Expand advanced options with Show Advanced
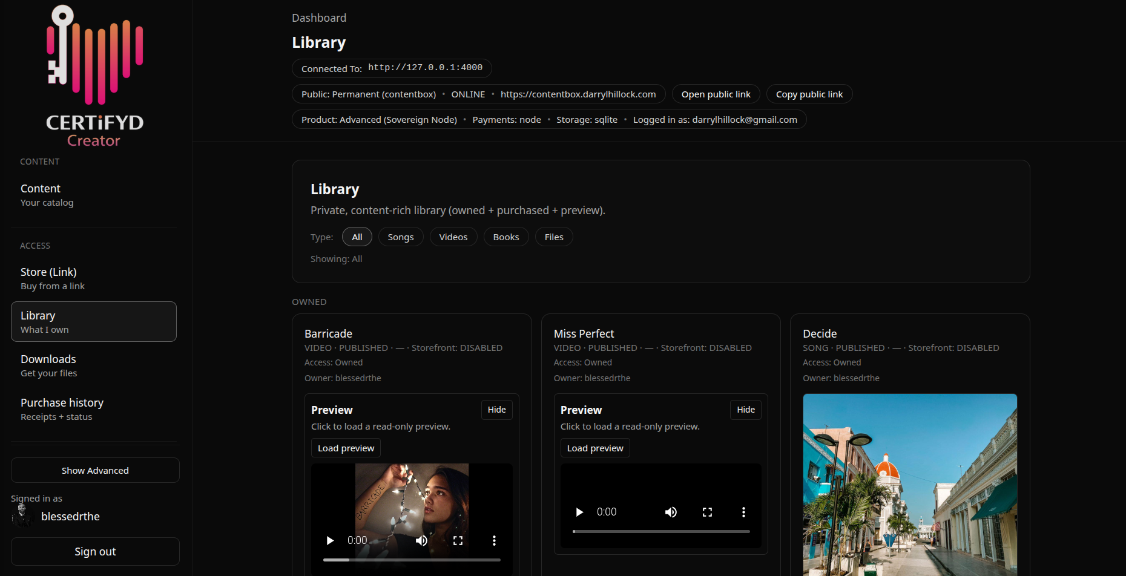 click(94, 470)
